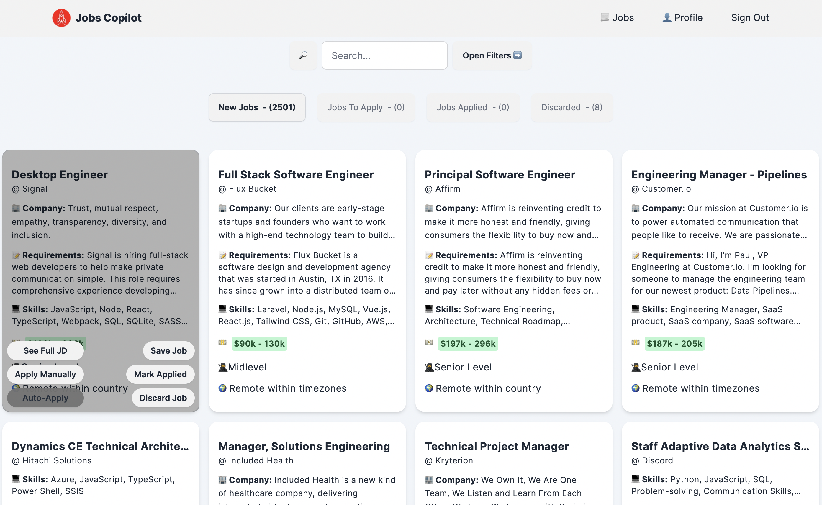Click the money icon on Flux Bucket card
822x505 pixels.
(x=222, y=342)
